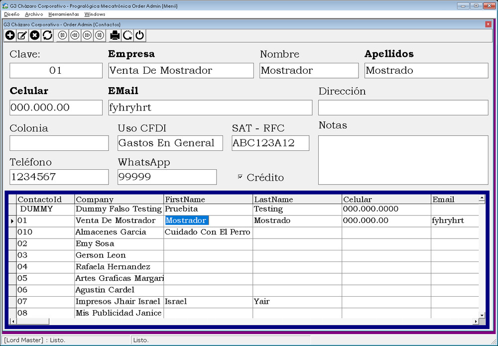Print contacts using the printer icon
The image size is (498, 346).
click(x=115, y=35)
